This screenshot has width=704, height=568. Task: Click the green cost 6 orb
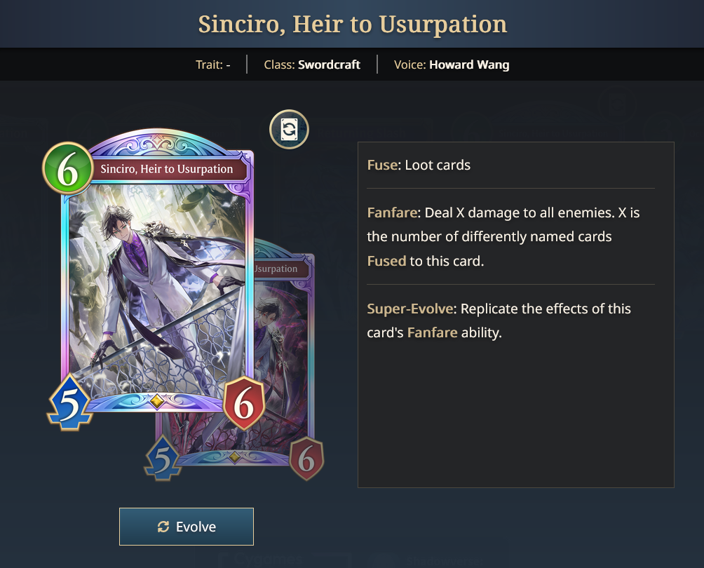coord(68,169)
